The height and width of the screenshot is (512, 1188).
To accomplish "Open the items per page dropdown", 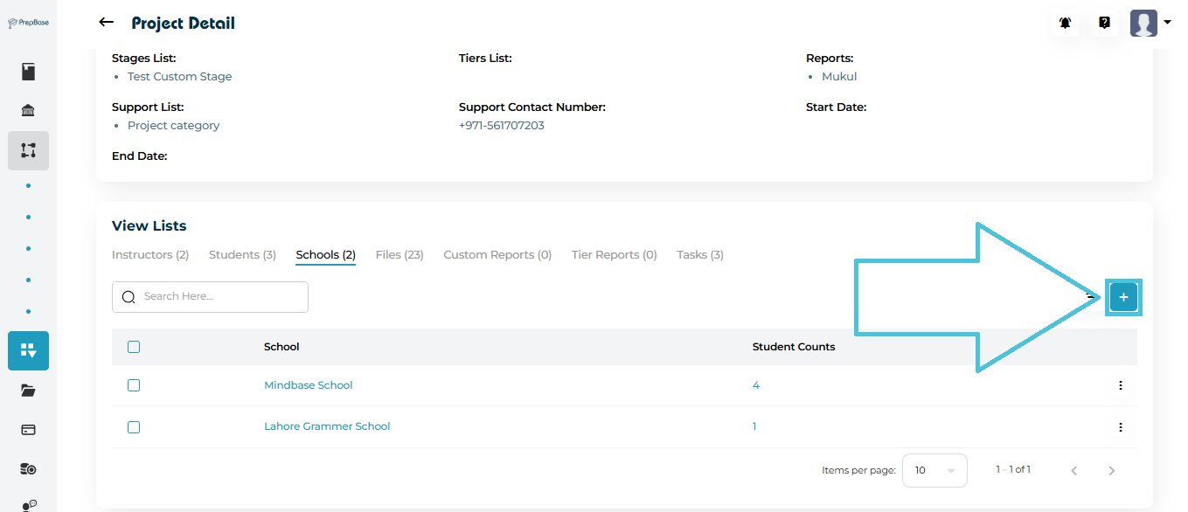I will click(x=934, y=470).
